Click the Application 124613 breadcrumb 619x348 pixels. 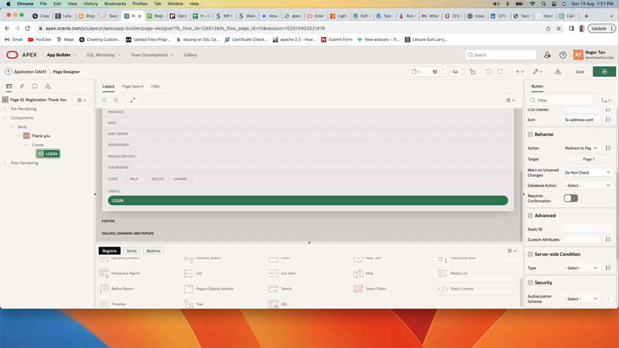click(x=30, y=72)
